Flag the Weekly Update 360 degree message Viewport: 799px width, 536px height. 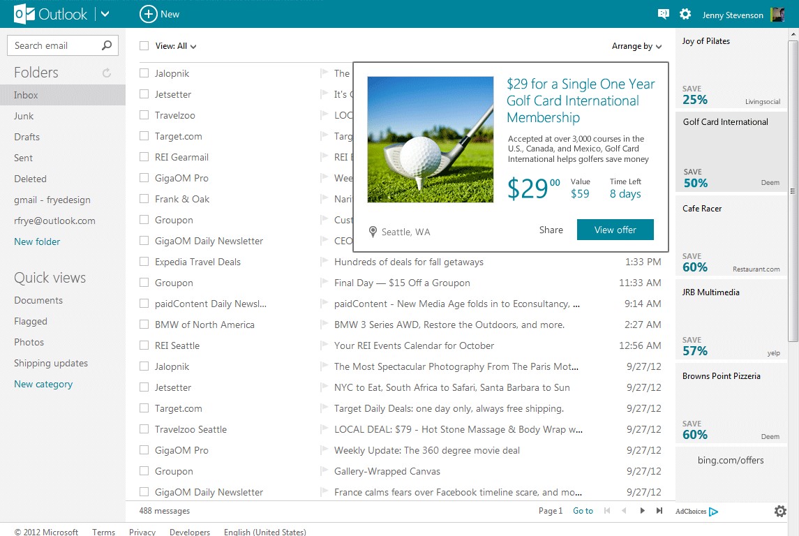point(324,450)
